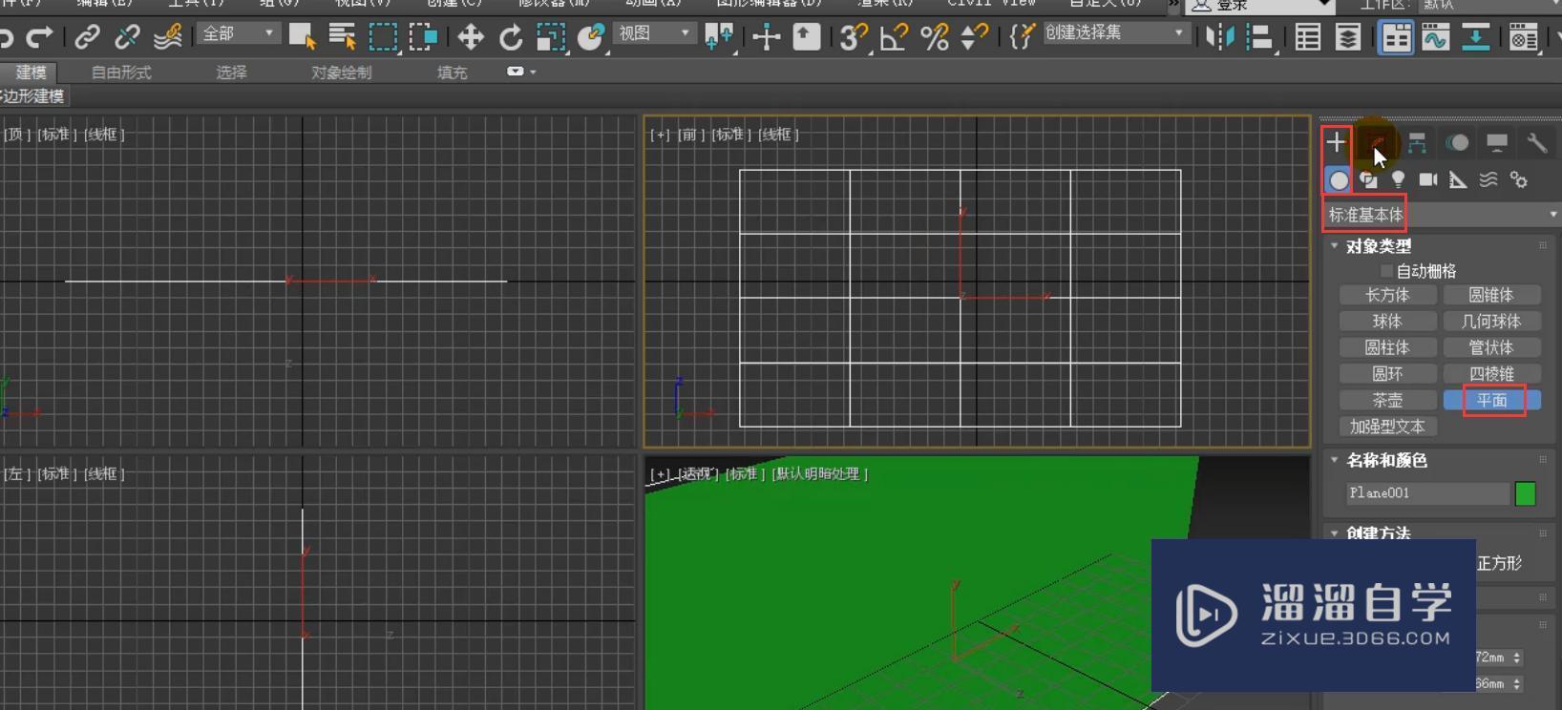Select the Link tool (chain icon)
1562x710 pixels.
[87, 37]
